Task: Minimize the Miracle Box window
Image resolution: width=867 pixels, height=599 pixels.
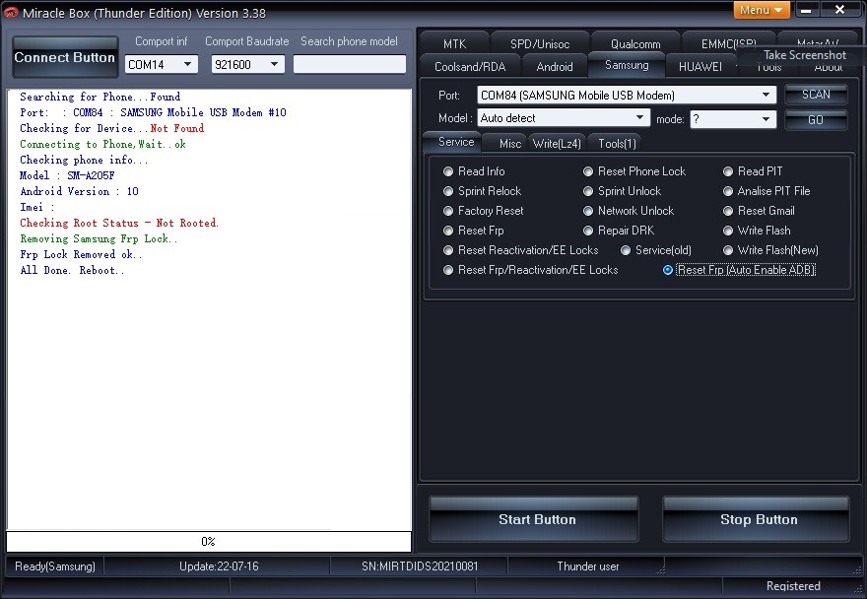Action: [806, 10]
